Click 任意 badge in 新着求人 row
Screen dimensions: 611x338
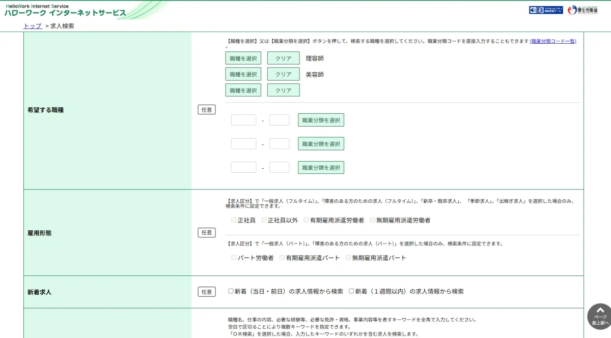coord(207,292)
